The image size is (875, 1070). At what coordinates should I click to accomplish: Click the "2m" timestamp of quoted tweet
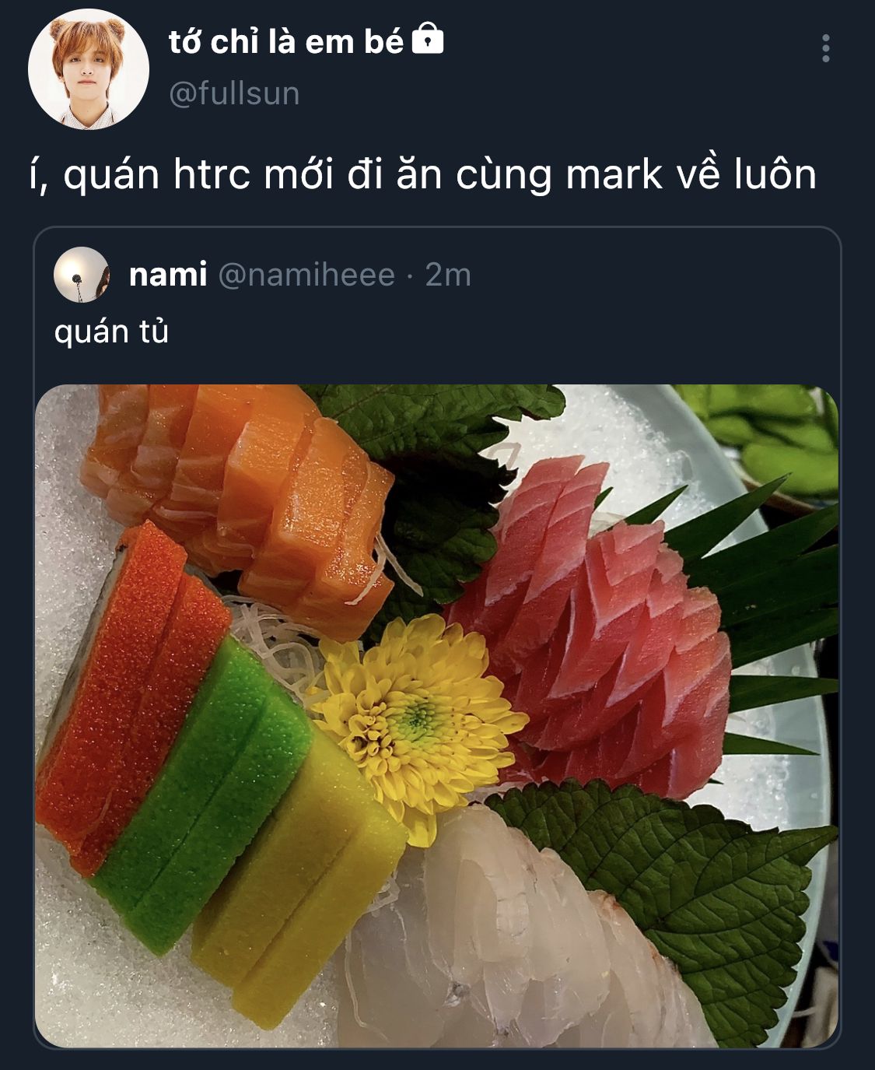[448, 275]
